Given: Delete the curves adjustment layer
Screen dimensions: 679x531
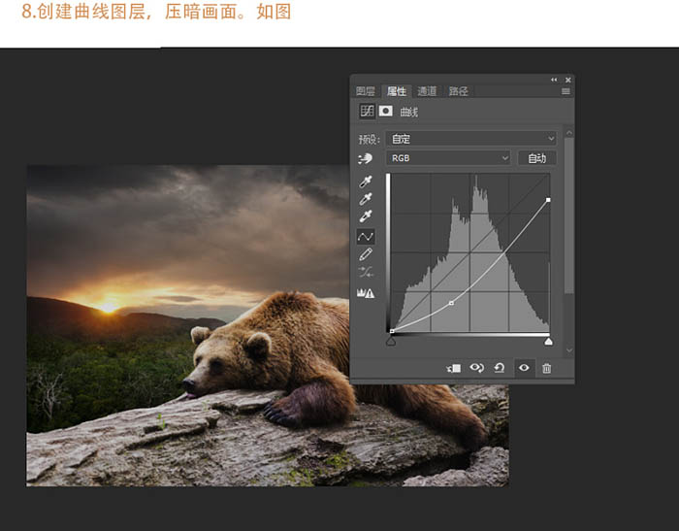Looking at the screenshot, I should 546,368.
